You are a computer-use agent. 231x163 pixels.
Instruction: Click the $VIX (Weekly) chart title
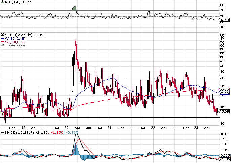[19, 35]
